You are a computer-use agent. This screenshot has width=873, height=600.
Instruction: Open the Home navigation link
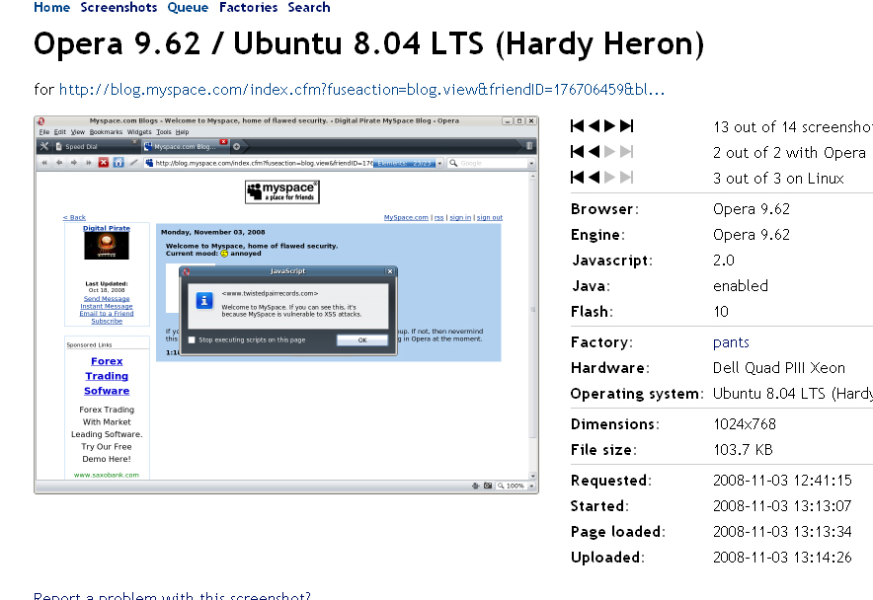[51, 7]
